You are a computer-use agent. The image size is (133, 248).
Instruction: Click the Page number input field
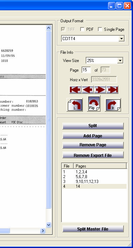[x=86, y=70]
